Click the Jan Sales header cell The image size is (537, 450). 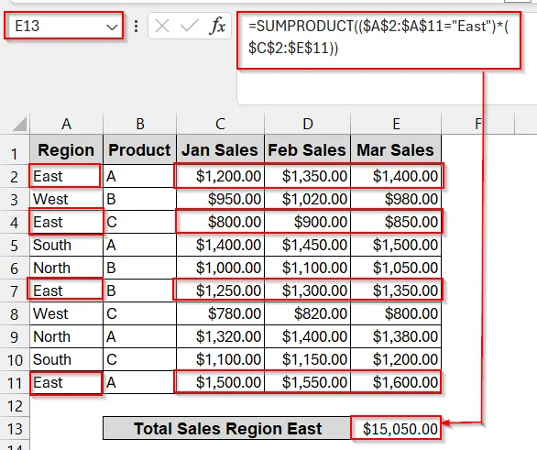(x=220, y=149)
